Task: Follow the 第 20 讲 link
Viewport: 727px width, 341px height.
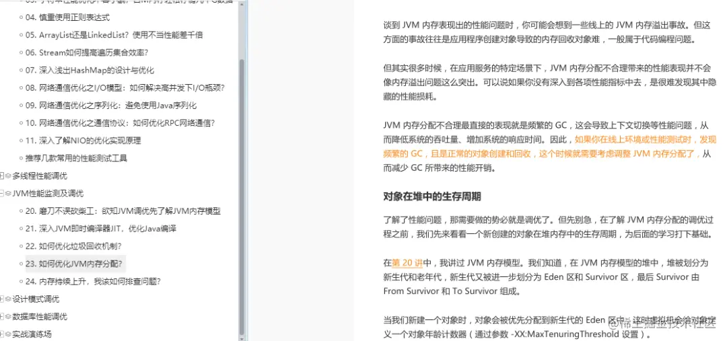Action: pyautogui.click(x=407, y=263)
